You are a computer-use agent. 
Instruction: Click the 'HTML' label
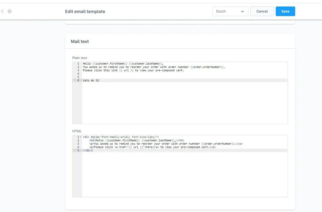click(77, 131)
